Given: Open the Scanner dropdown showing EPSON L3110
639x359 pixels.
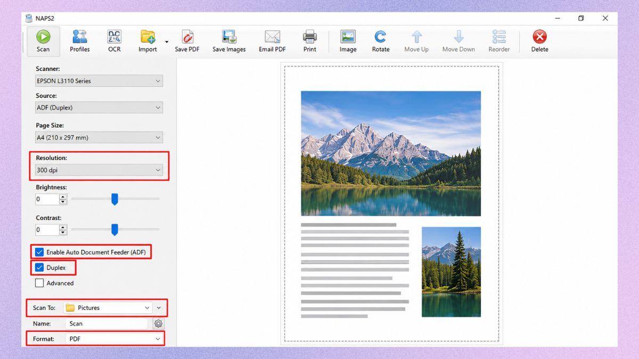Looking at the screenshot, I should tap(99, 81).
